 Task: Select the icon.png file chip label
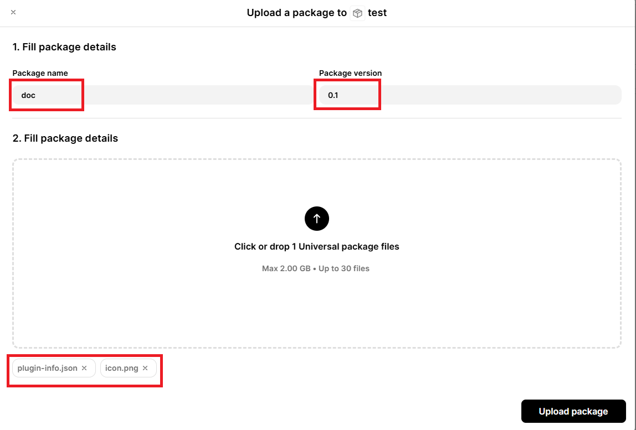coord(122,368)
